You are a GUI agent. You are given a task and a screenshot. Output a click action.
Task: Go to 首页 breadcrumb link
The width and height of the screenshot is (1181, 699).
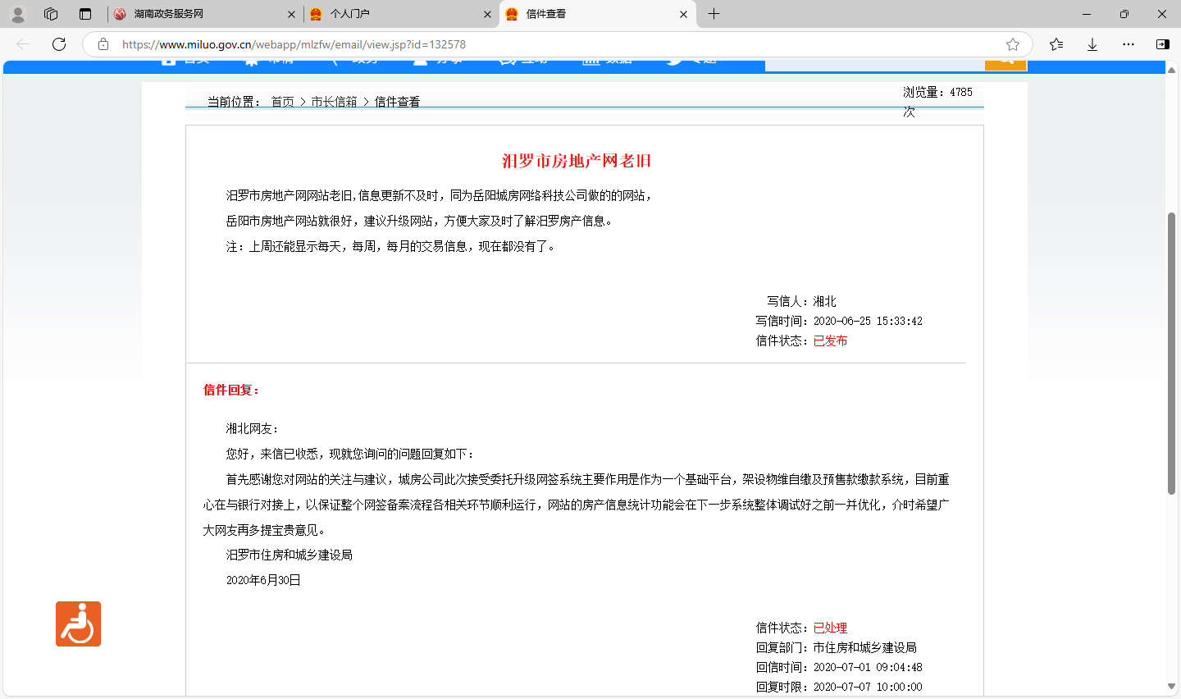[x=282, y=102]
